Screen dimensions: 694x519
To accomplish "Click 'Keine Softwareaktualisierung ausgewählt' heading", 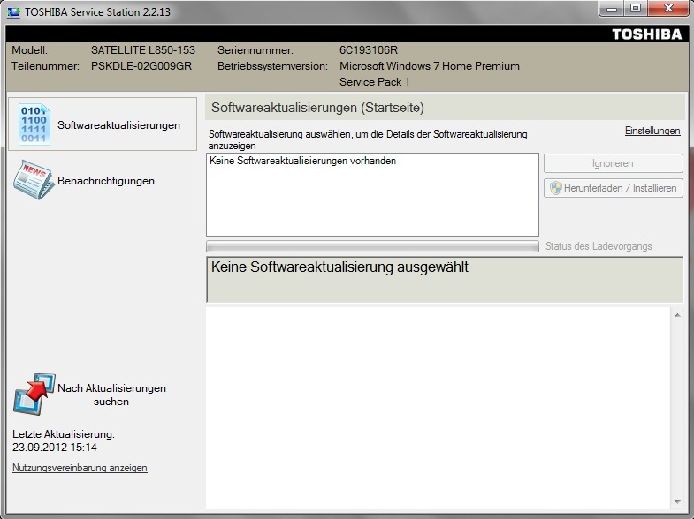I will click(339, 267).
